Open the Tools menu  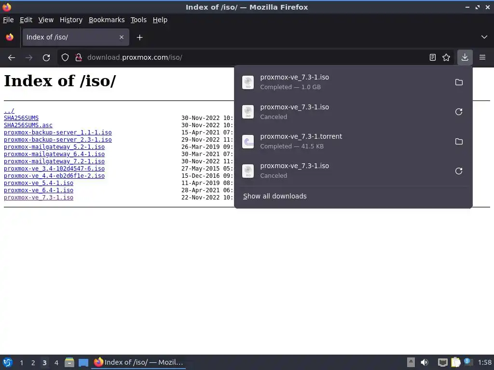(x=138, y=20)
